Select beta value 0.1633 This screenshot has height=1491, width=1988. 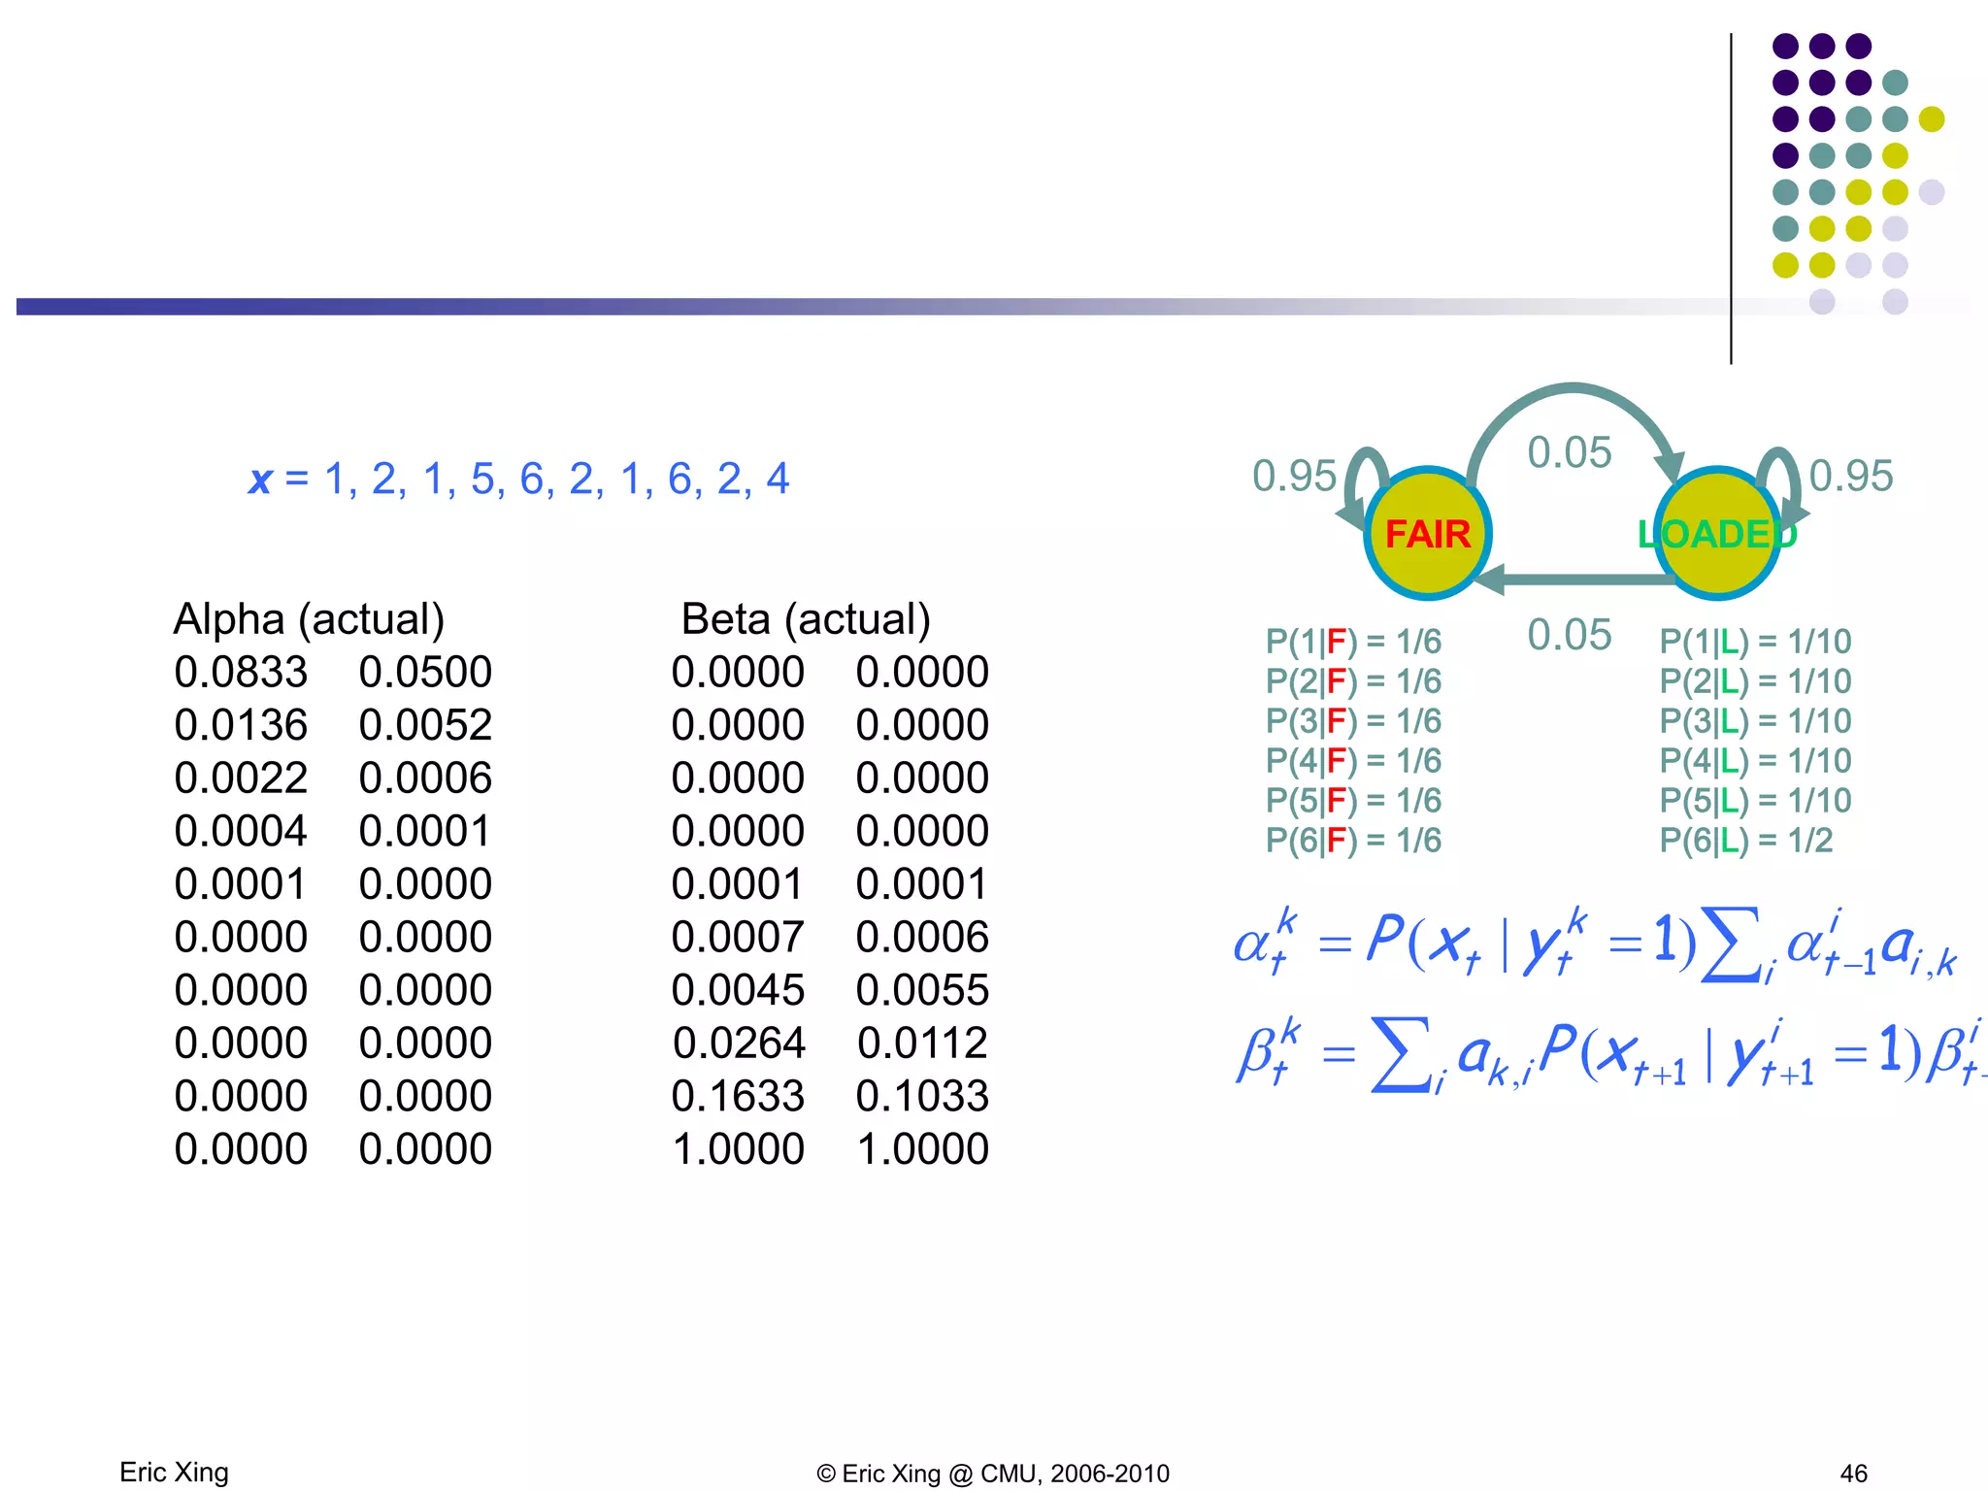coord(738,1096)
